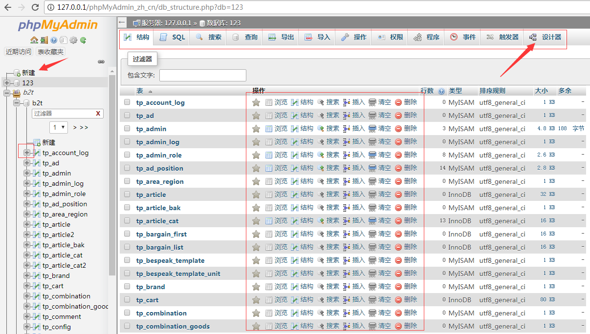
Task: Open the page number dropdown in navigation tree
Action: 59,127
